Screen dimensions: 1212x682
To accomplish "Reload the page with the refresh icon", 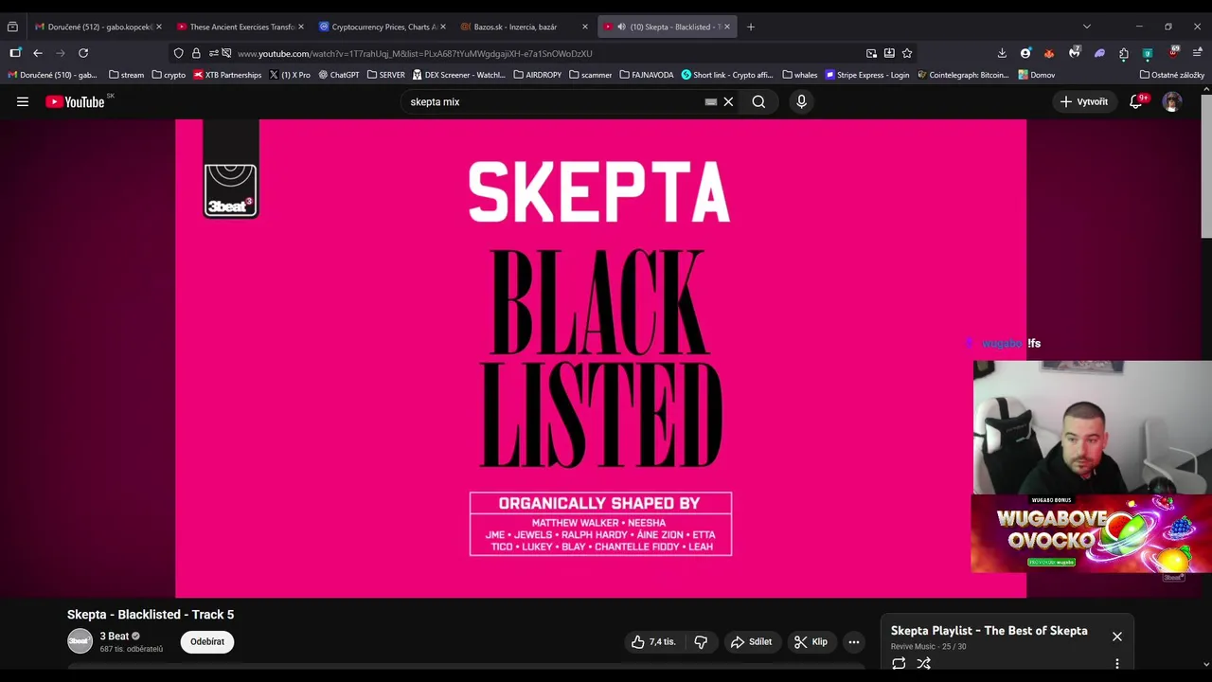I will pos(83,53).
